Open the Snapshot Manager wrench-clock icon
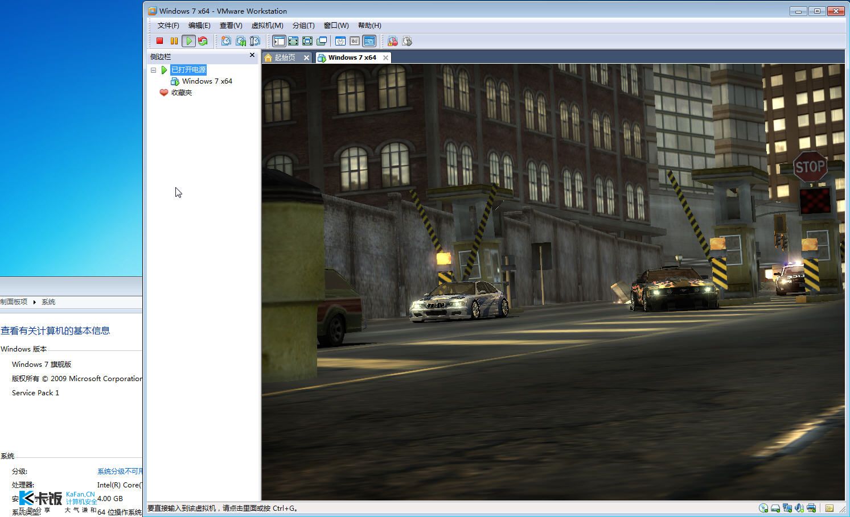Screen dimensions: 850x517 pos(254,41)
